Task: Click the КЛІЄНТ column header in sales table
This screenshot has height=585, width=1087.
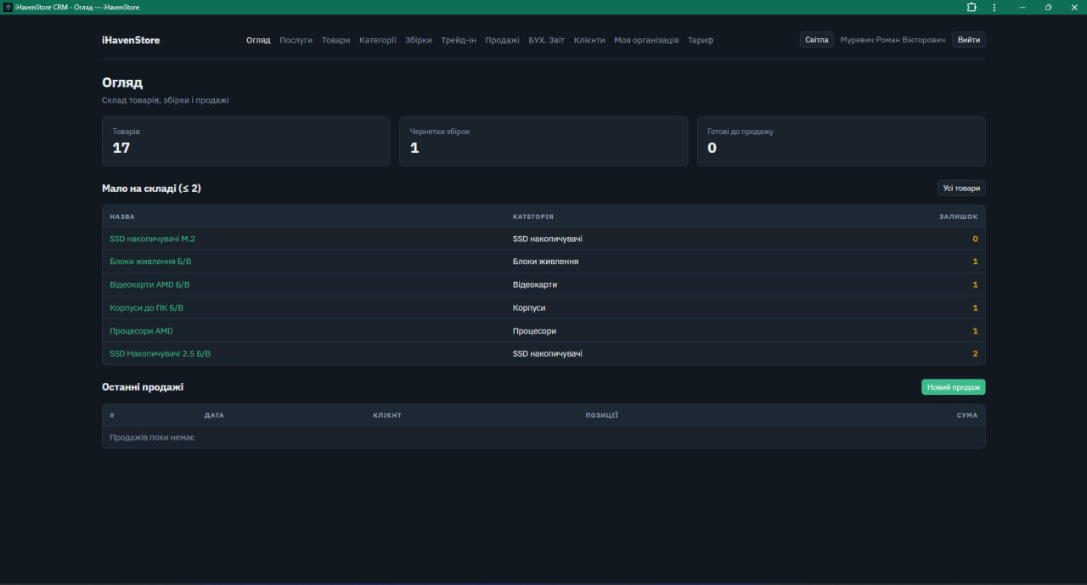Action: coord(387,415)
